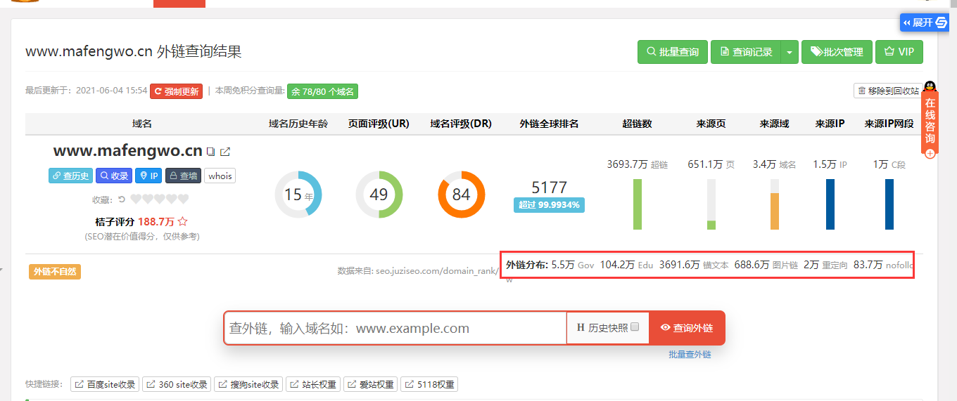
Task: Click the 域名评级(DR) column header
Action: click(x=461, y=124)
